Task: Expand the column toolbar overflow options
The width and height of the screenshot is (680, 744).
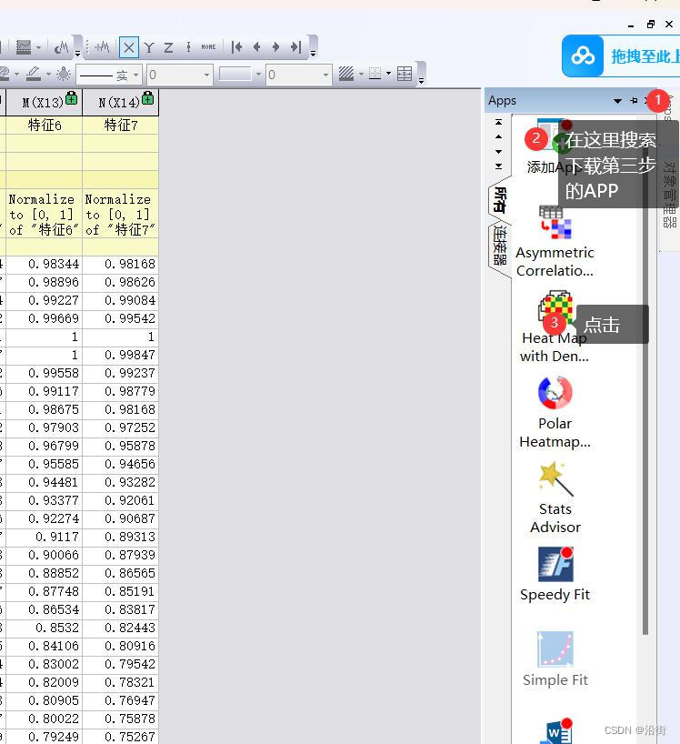Action: coord(314,54)
